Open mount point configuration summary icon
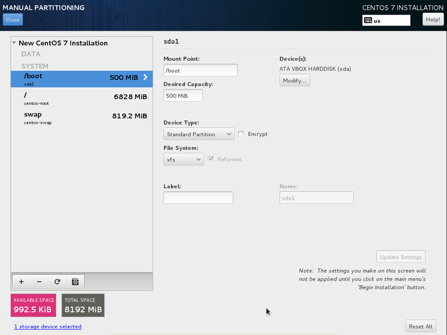 75,282
